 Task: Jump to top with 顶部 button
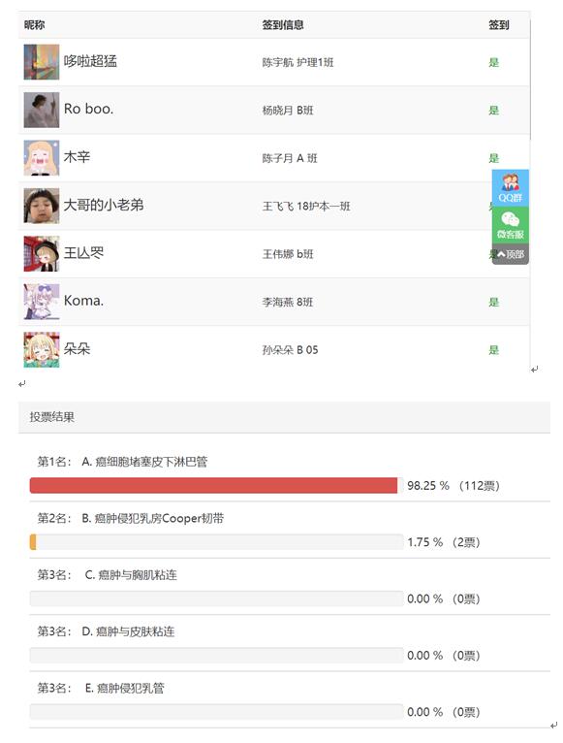(510, 254)
